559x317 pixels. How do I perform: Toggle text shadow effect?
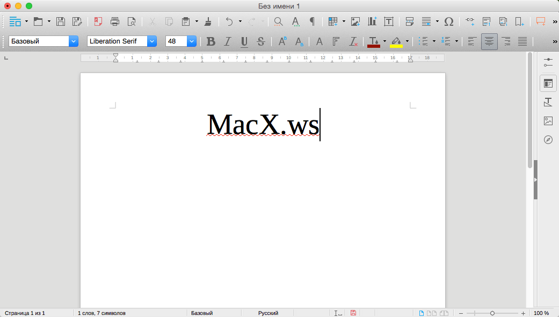pyautogui.click(x=320, y=41)
